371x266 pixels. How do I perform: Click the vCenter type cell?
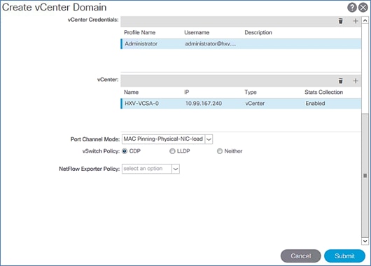coord(255,104)
